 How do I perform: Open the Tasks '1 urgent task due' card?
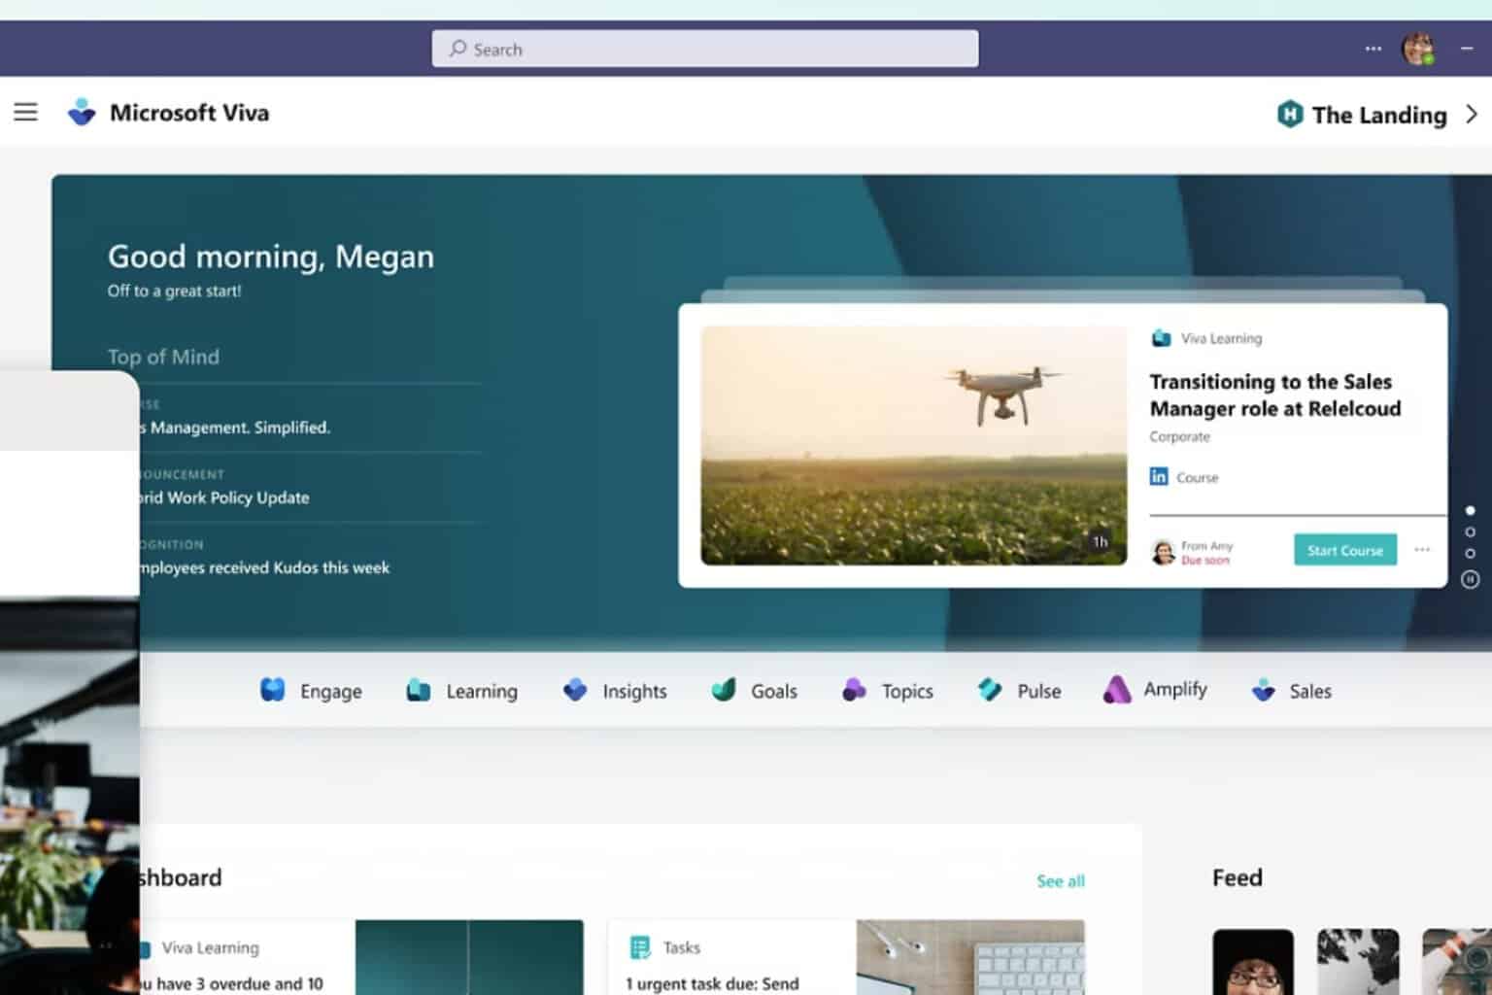click(x=846, y=957)
